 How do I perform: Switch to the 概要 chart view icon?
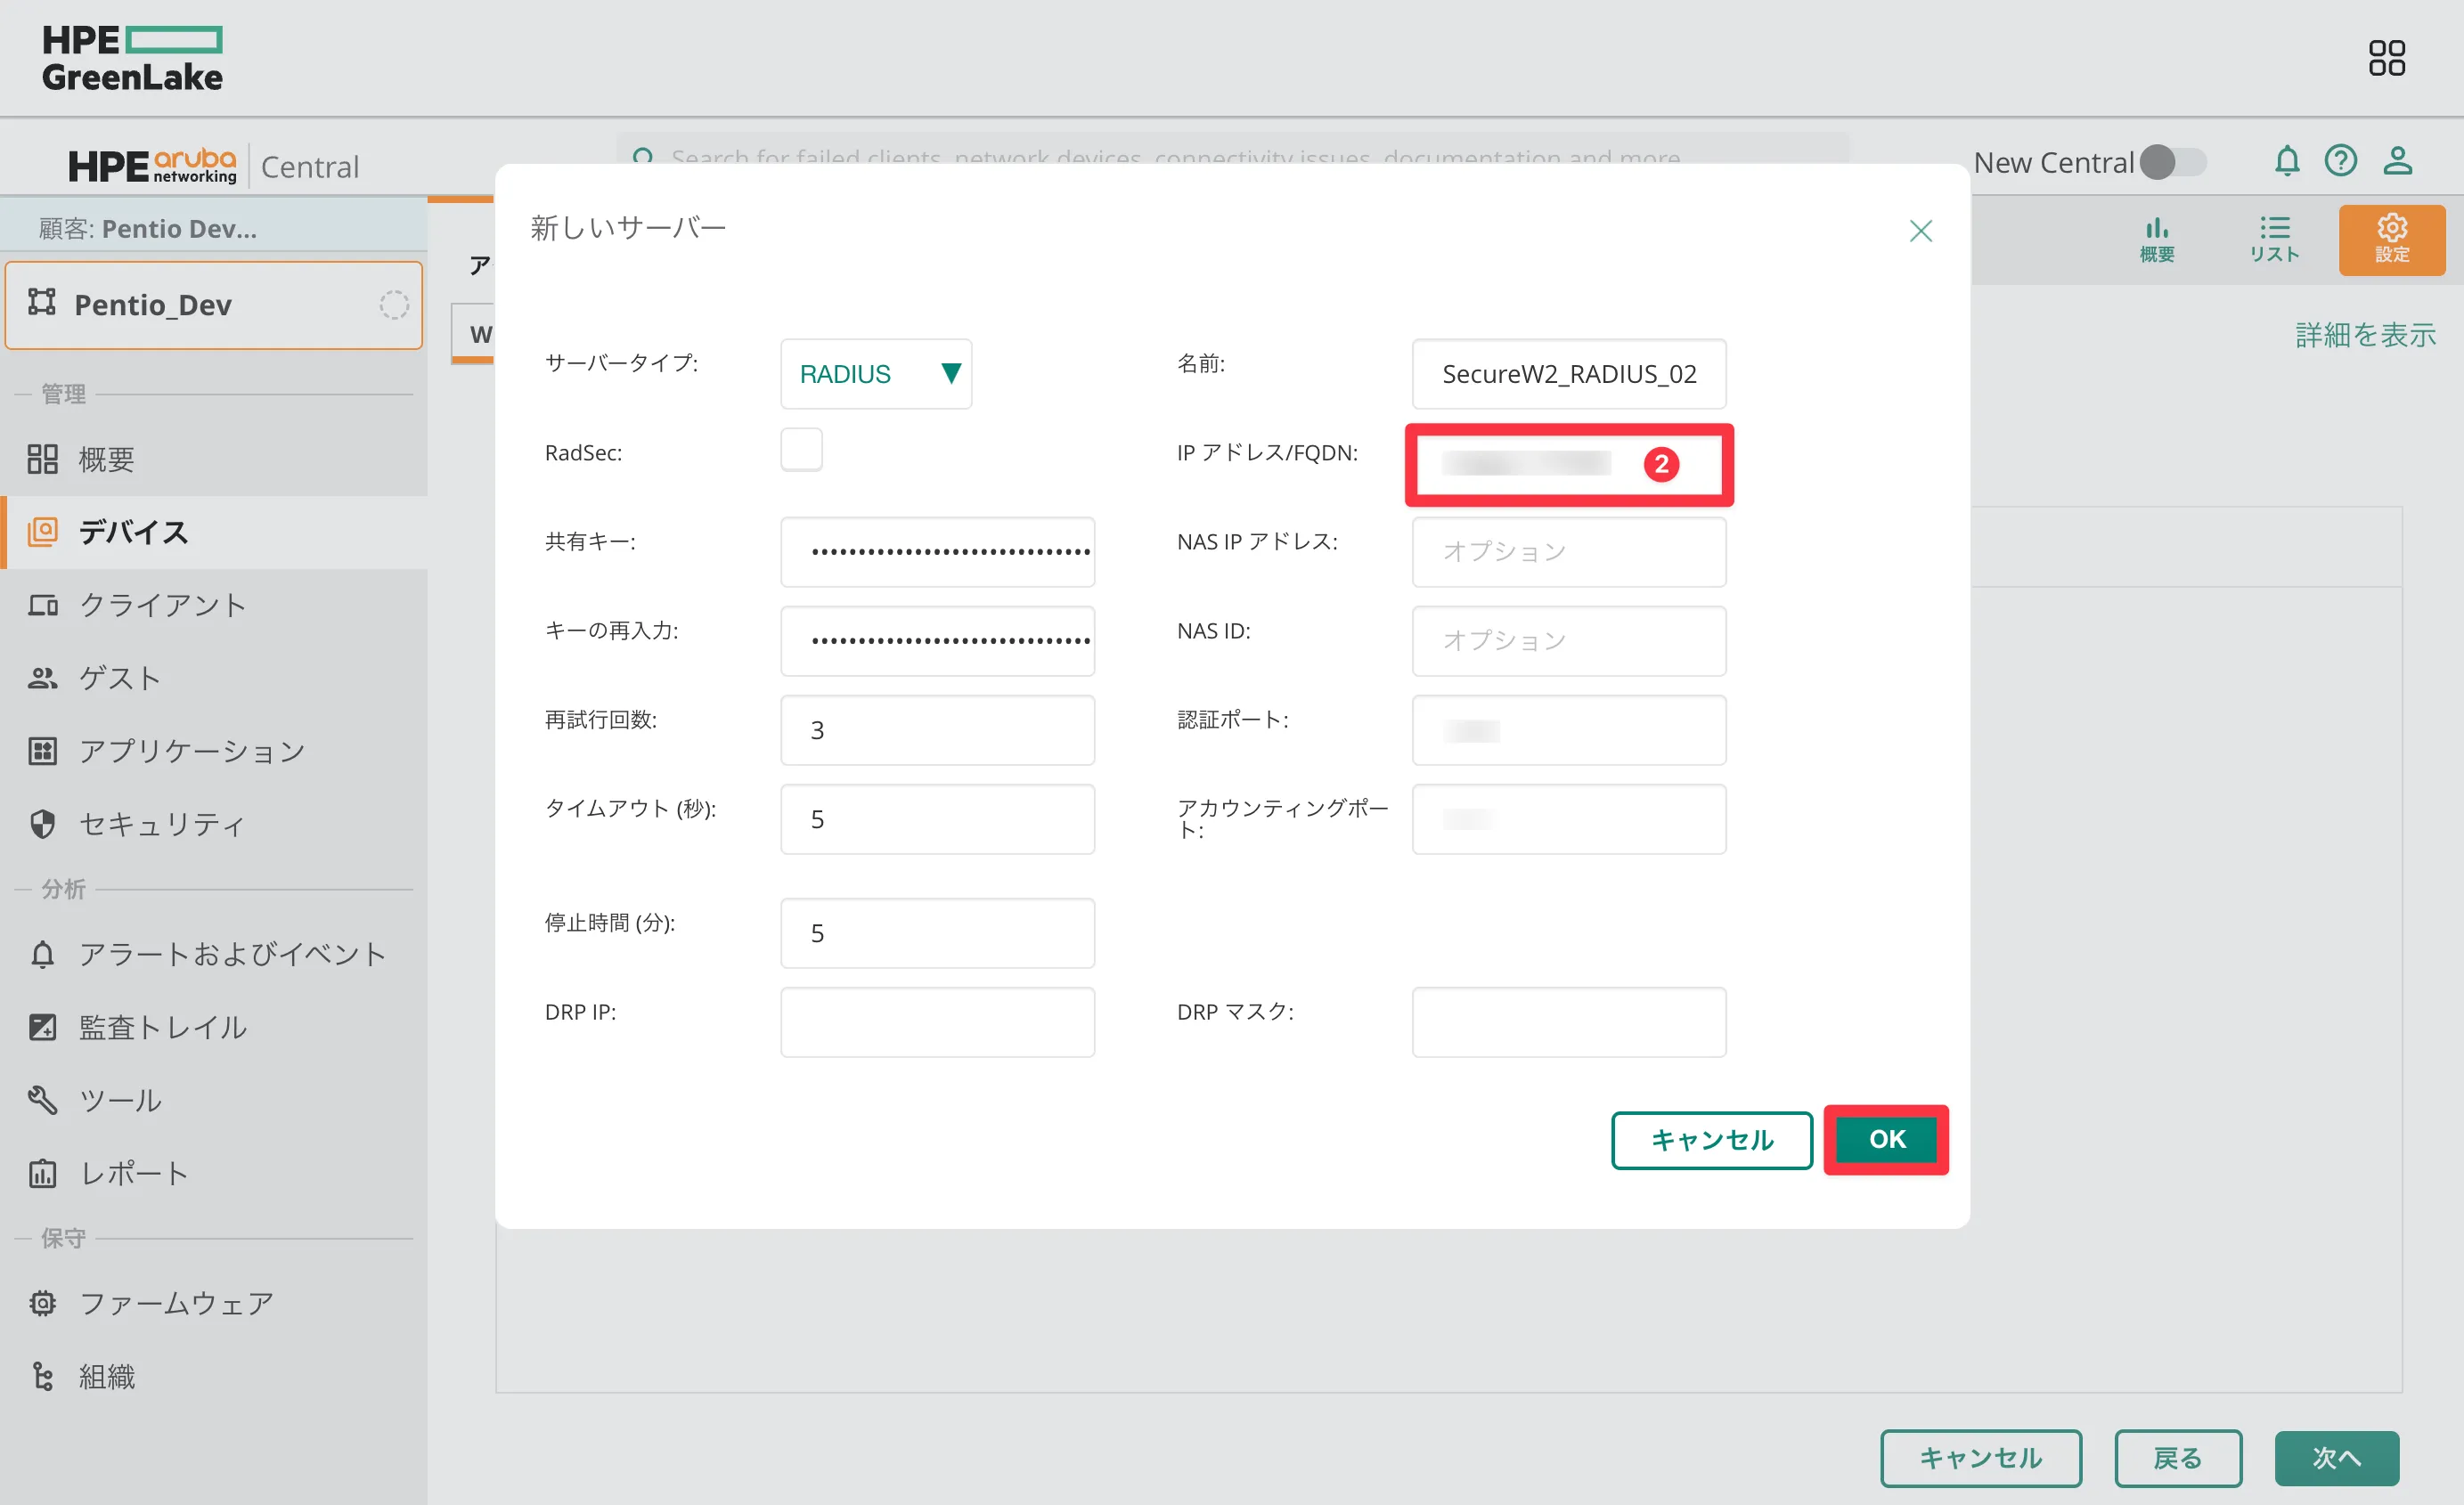coord(2156,240)
